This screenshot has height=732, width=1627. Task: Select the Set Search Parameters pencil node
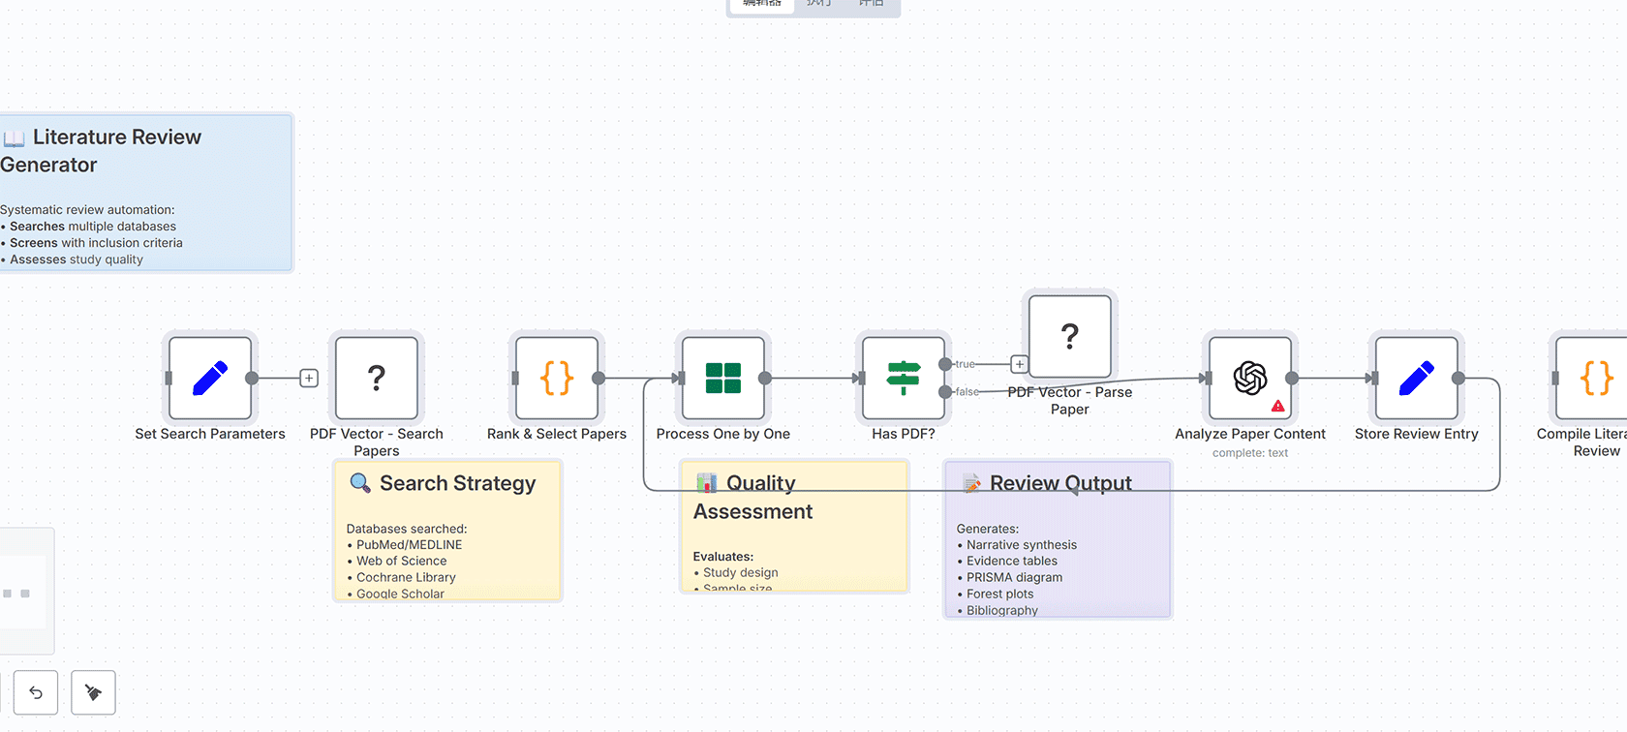pos(210,378)
